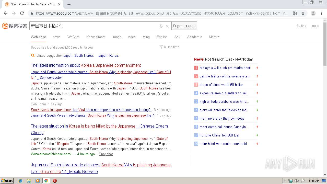327x184 pixels.
Task: Open the Ming tab
Action: point(146,37)
